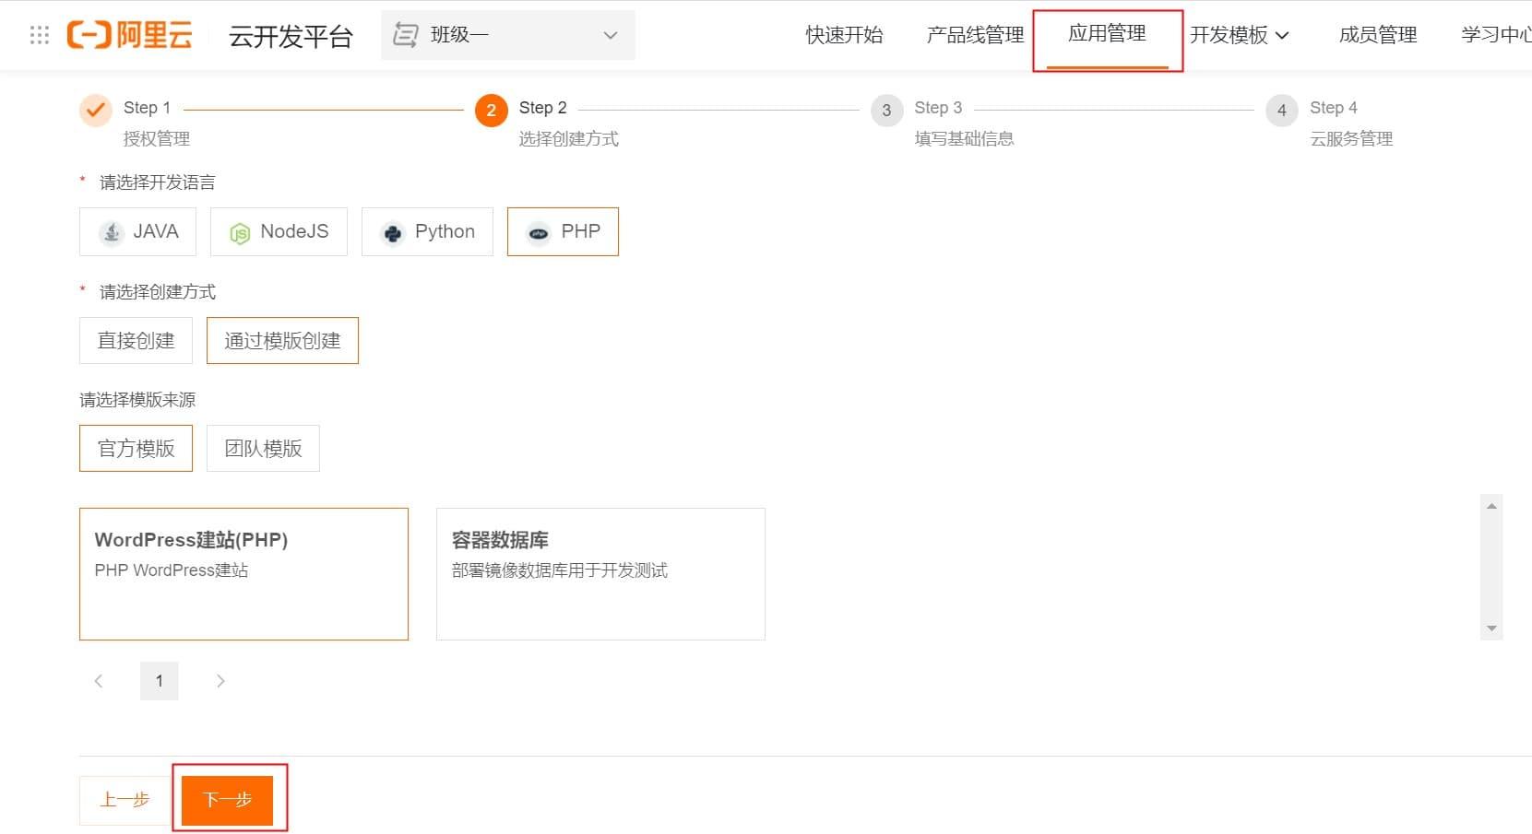Click page 1 in pagination
This screenshot has height=834, width=1532.
tap(160, 681)
